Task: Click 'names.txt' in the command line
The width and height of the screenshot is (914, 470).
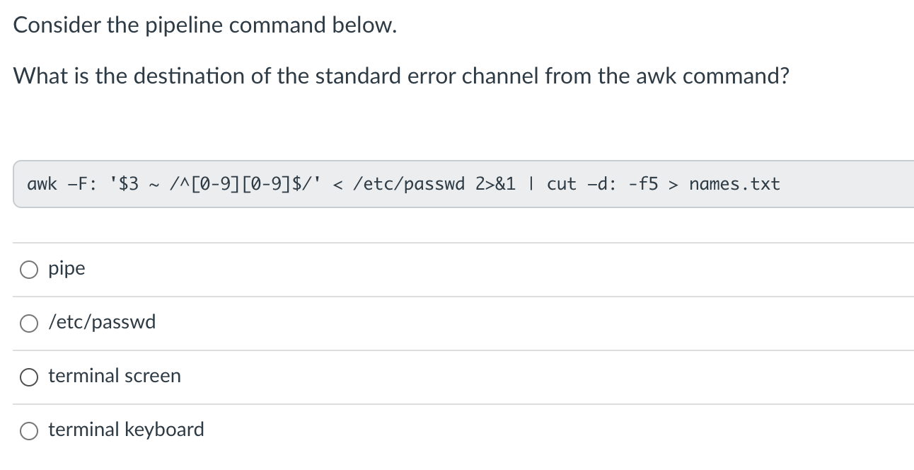Action: tap(734, 185)
